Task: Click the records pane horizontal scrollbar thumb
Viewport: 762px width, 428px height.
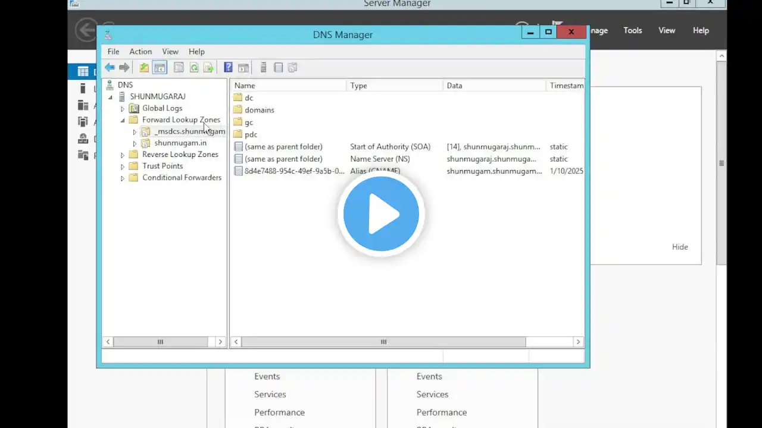Action: (383, 342)
